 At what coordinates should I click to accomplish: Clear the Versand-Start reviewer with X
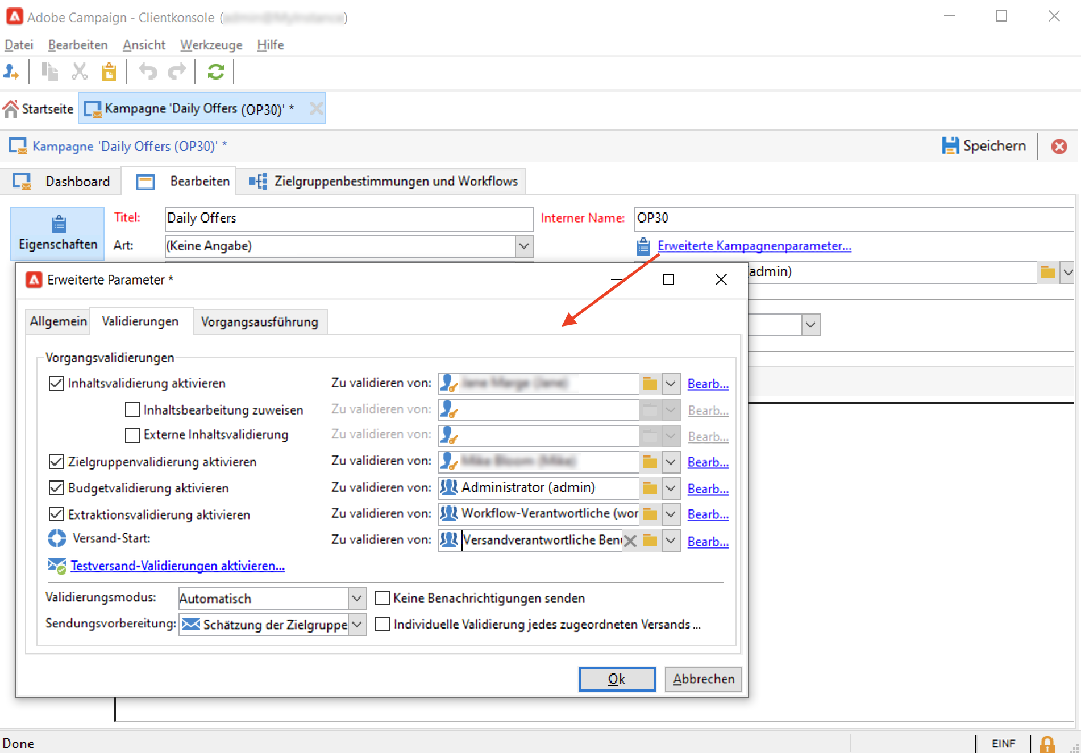click(x=630, y=541)
